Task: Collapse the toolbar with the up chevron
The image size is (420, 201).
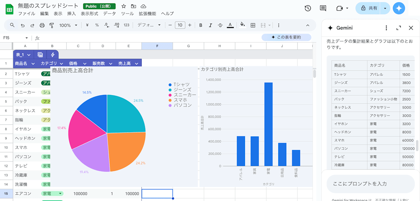Action: pos(308,25)
